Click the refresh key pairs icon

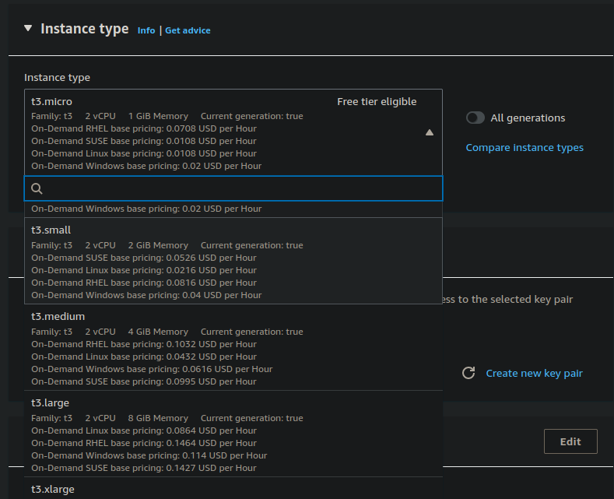point(468,373)
